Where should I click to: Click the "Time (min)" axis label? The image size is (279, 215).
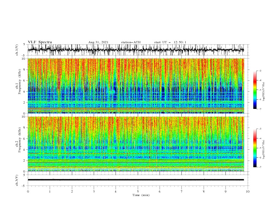tap(141, 195)
